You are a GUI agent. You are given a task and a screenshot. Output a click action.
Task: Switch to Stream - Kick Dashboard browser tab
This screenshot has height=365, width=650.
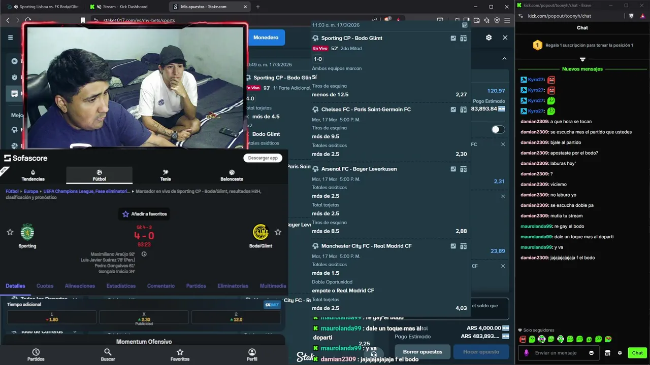click(125, 7)
